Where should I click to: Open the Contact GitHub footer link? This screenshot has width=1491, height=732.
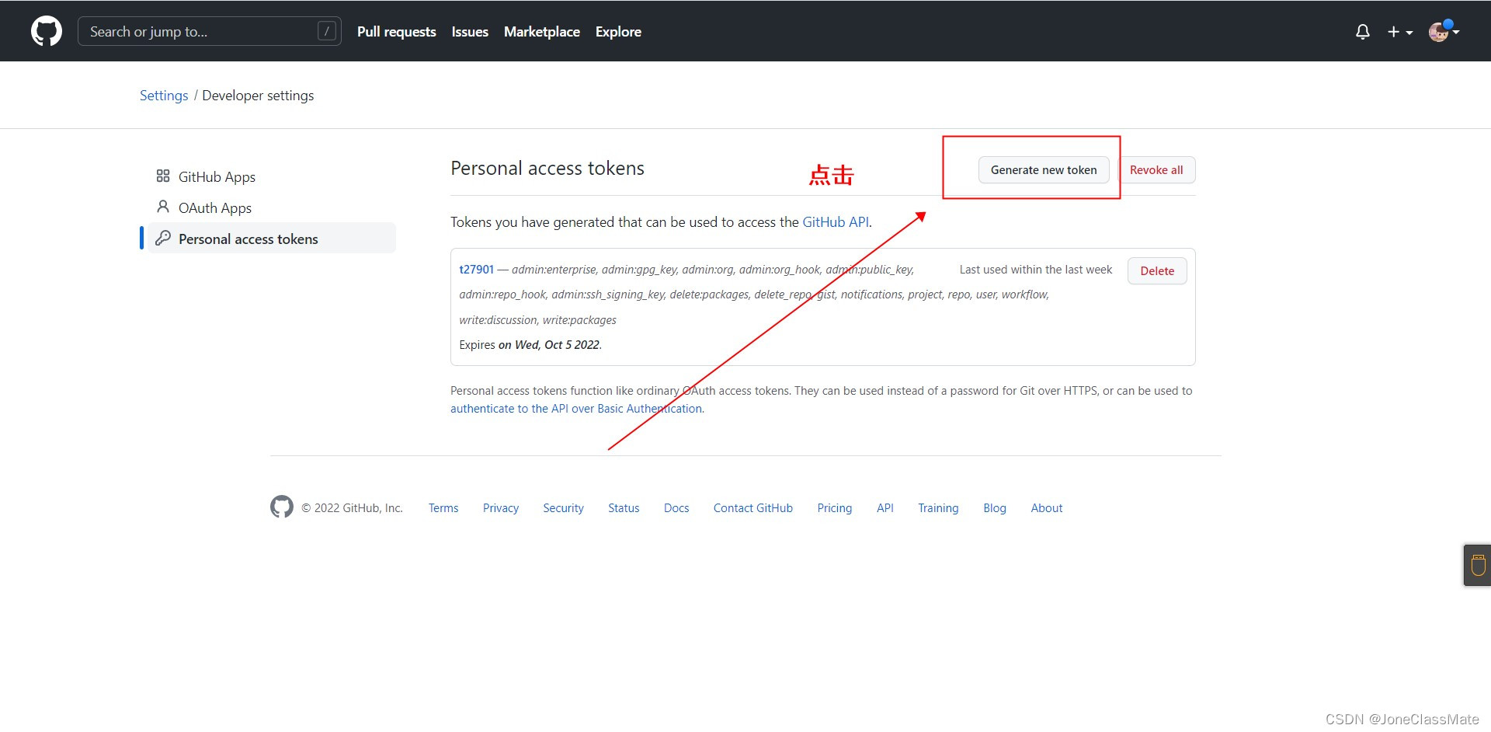tap(753, 508)
